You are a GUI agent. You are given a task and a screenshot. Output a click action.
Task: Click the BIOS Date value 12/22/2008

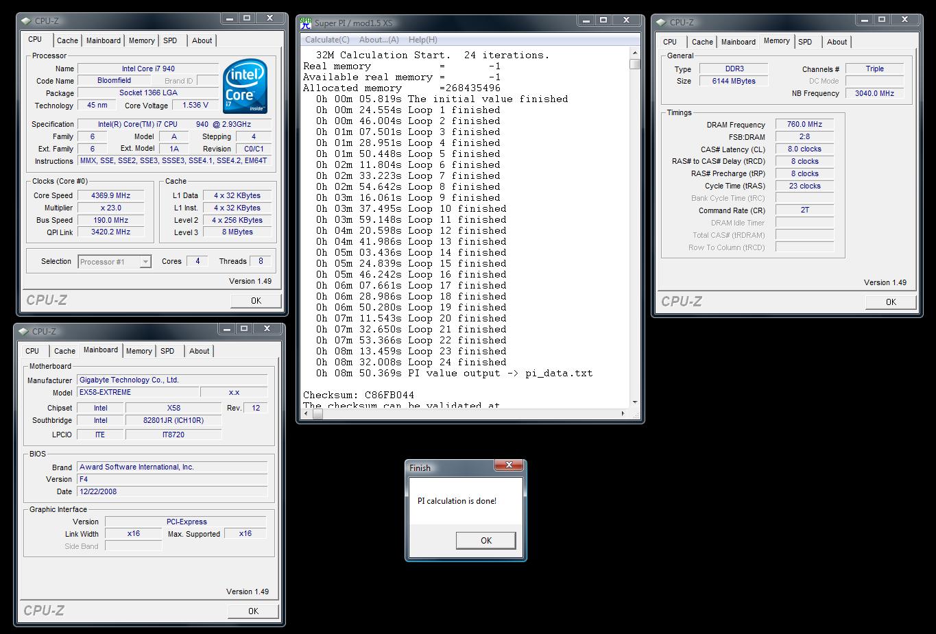click(172, 491)
